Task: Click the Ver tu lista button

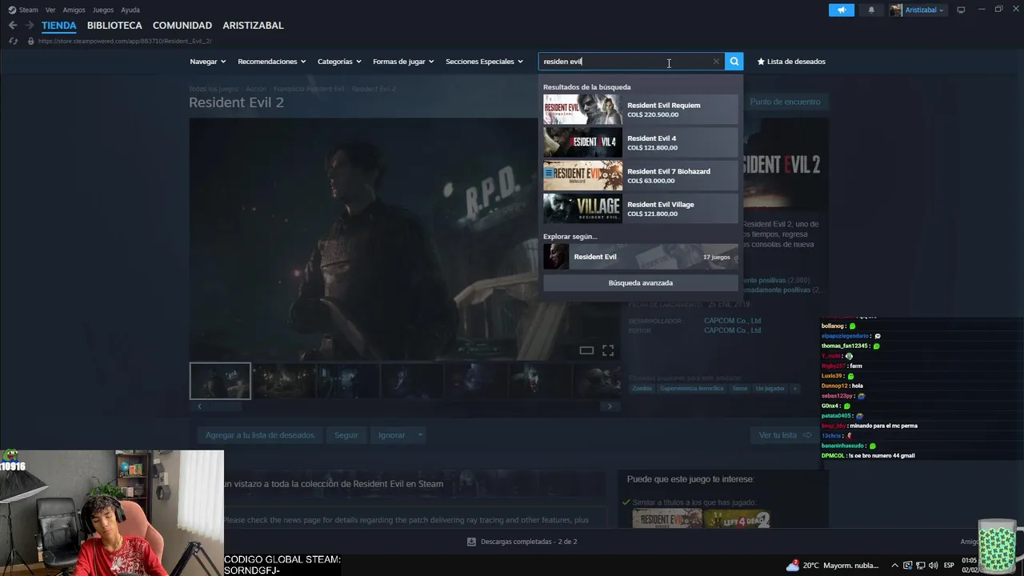Action: click(785, 435)
